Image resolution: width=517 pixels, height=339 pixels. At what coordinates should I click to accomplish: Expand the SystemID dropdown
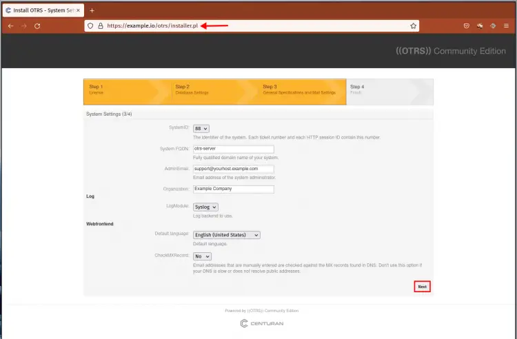201,128
